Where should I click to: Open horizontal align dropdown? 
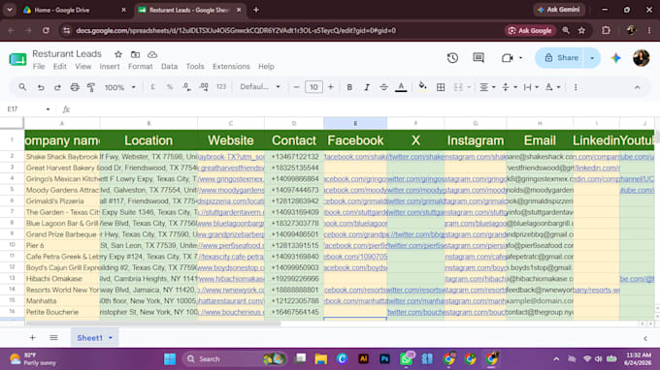(x=487, y=87)
